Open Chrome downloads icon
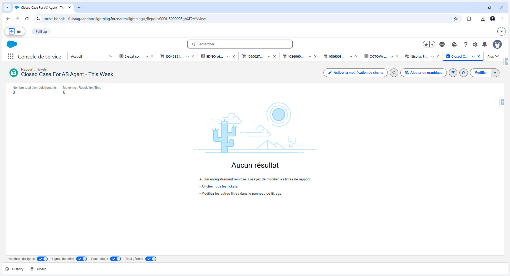 (x=483, y=19)
